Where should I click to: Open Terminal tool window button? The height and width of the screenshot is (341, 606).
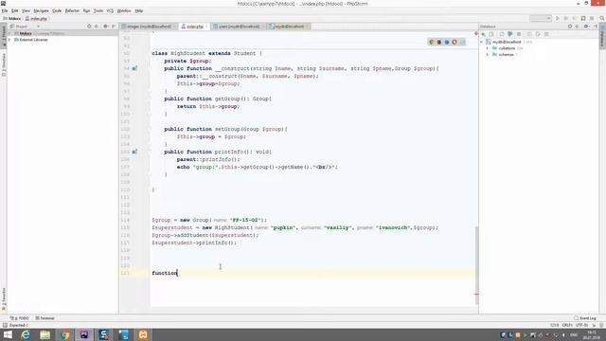45,318
